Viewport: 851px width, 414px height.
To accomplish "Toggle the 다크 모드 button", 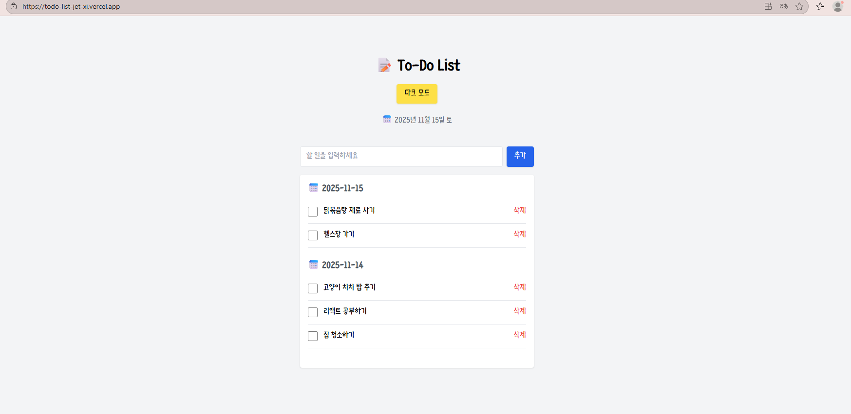I will pyautogui.click(x=417, y=93).
